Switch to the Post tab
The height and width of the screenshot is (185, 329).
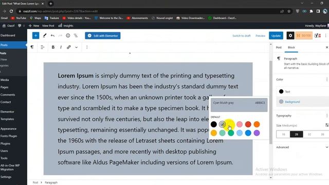279,47
